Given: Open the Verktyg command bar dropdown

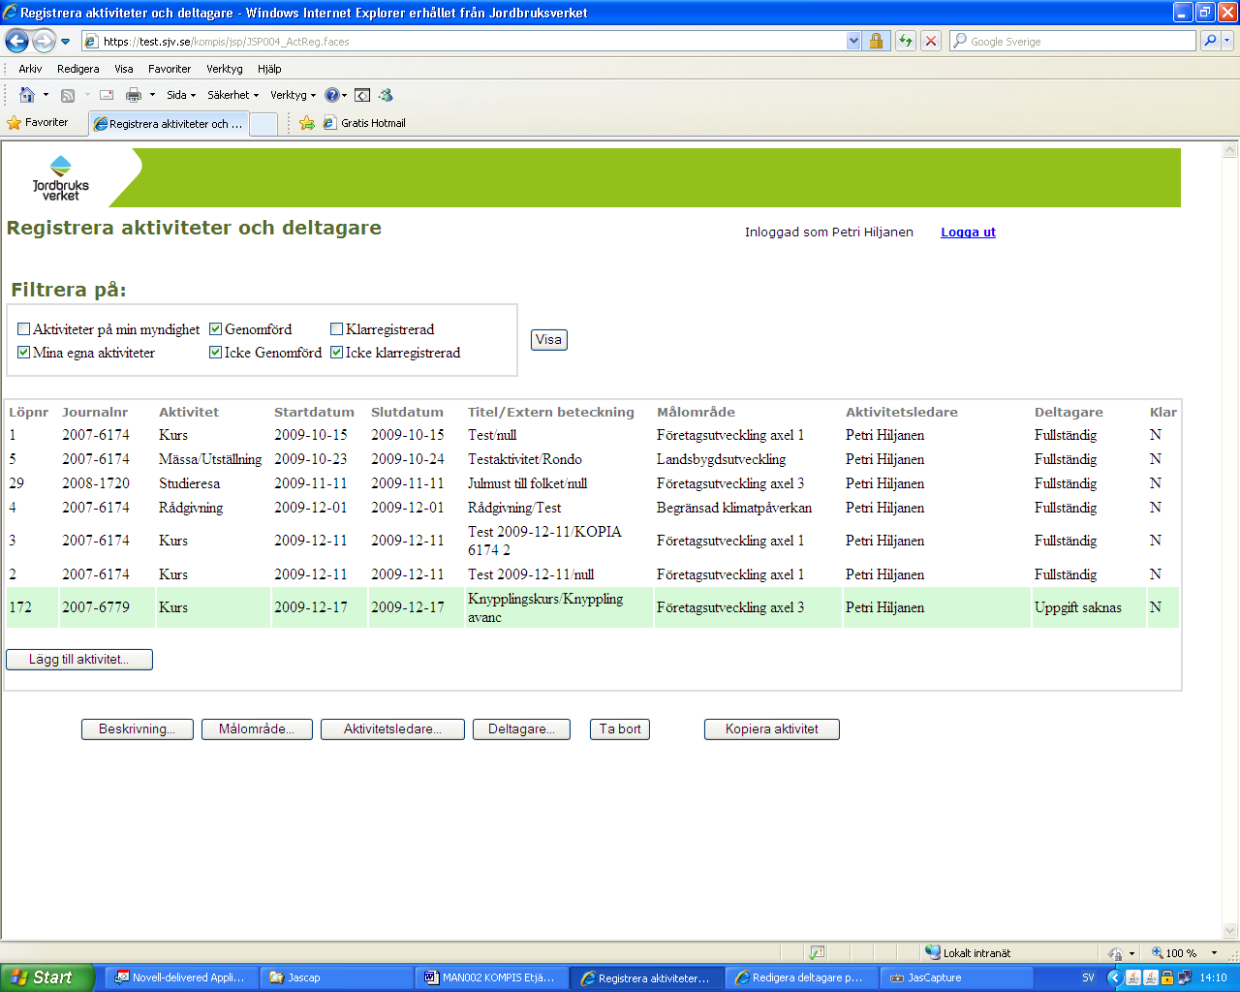Looking at the screenshot, I should (294, 95).
